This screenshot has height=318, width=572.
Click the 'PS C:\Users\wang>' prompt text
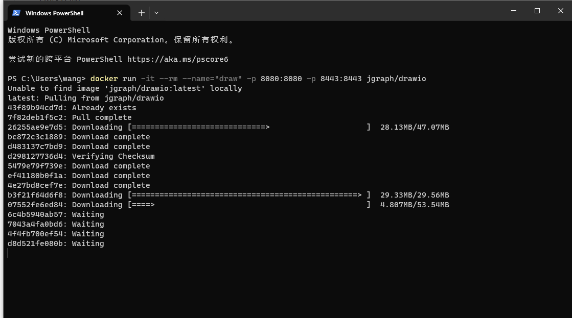click(x=47, y=79)
